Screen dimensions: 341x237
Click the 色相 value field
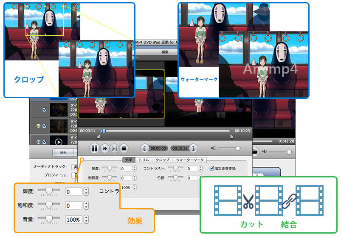point(192,178)
